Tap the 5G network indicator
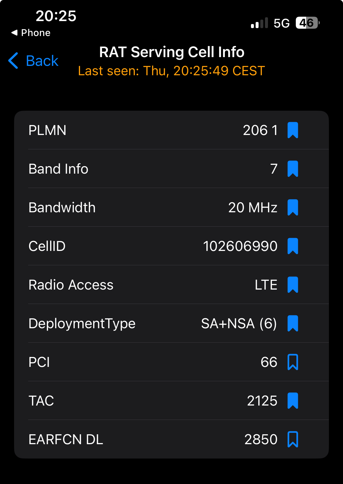The image size is (343, 484). pyautogui.click(x=281, y=23)
